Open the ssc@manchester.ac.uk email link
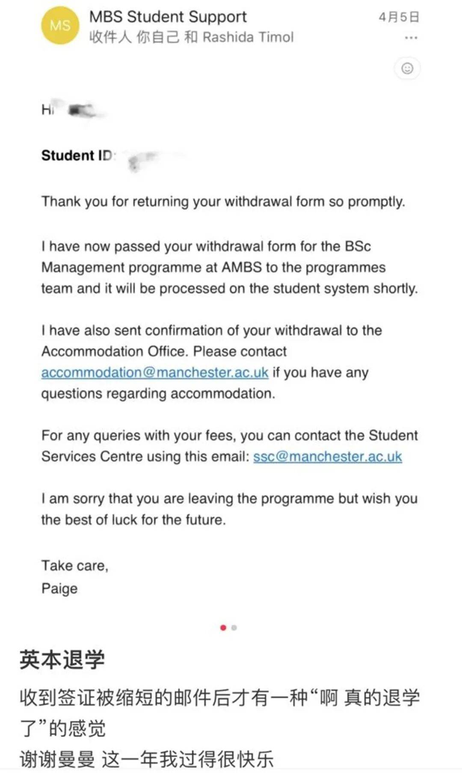The image size is (462, 773). pos(327,457)
